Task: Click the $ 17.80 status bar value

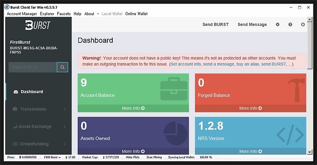Action: [x=70, y=157]
